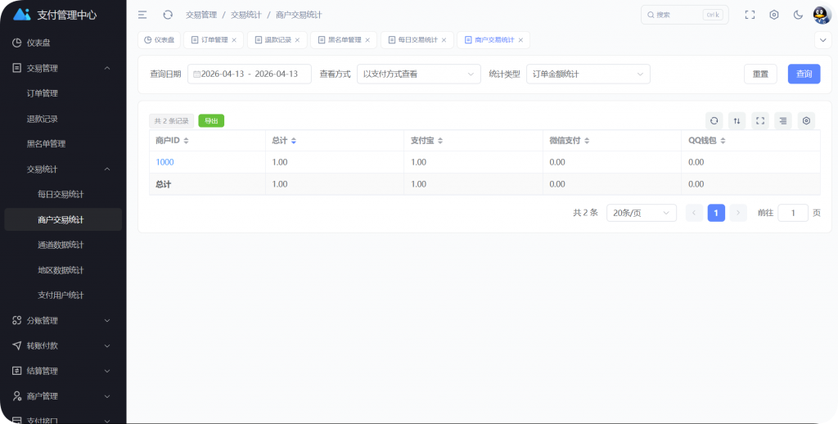838x424 pixels.
Task: Refresh the table with toolbar refresh icon
Action: (x=714, y=121)
